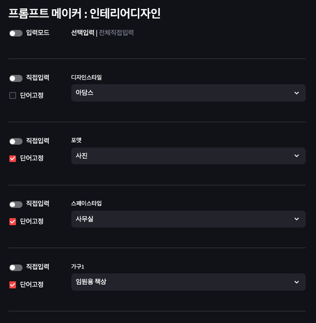The image size is (316, 323).
Task: Click the 전체직접입력 mode label
Action: click(116, 33)
